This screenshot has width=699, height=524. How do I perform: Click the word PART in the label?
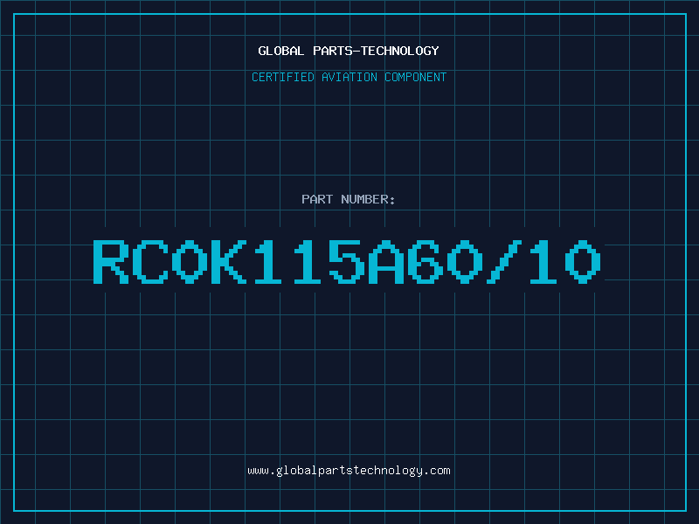[317, 199]
